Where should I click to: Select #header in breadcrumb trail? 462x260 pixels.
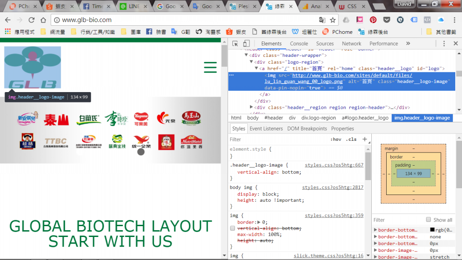pos(273,118)
